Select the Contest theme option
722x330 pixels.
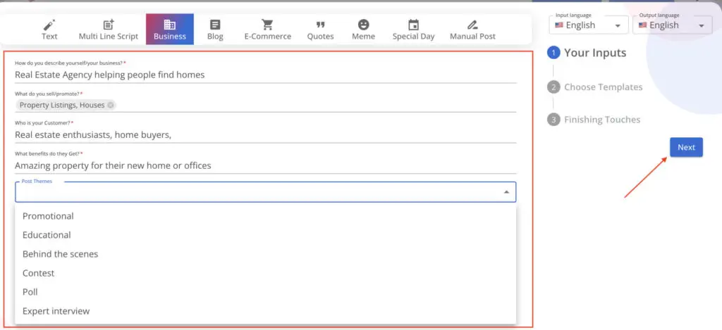pos(266,273)
